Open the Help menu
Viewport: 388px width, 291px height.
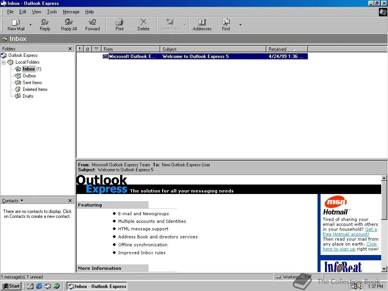(x=89, y=12)
